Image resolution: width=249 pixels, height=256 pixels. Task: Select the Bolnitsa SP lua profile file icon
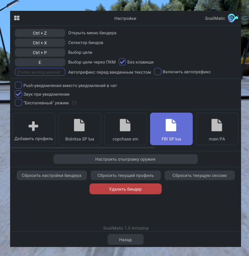79,125
